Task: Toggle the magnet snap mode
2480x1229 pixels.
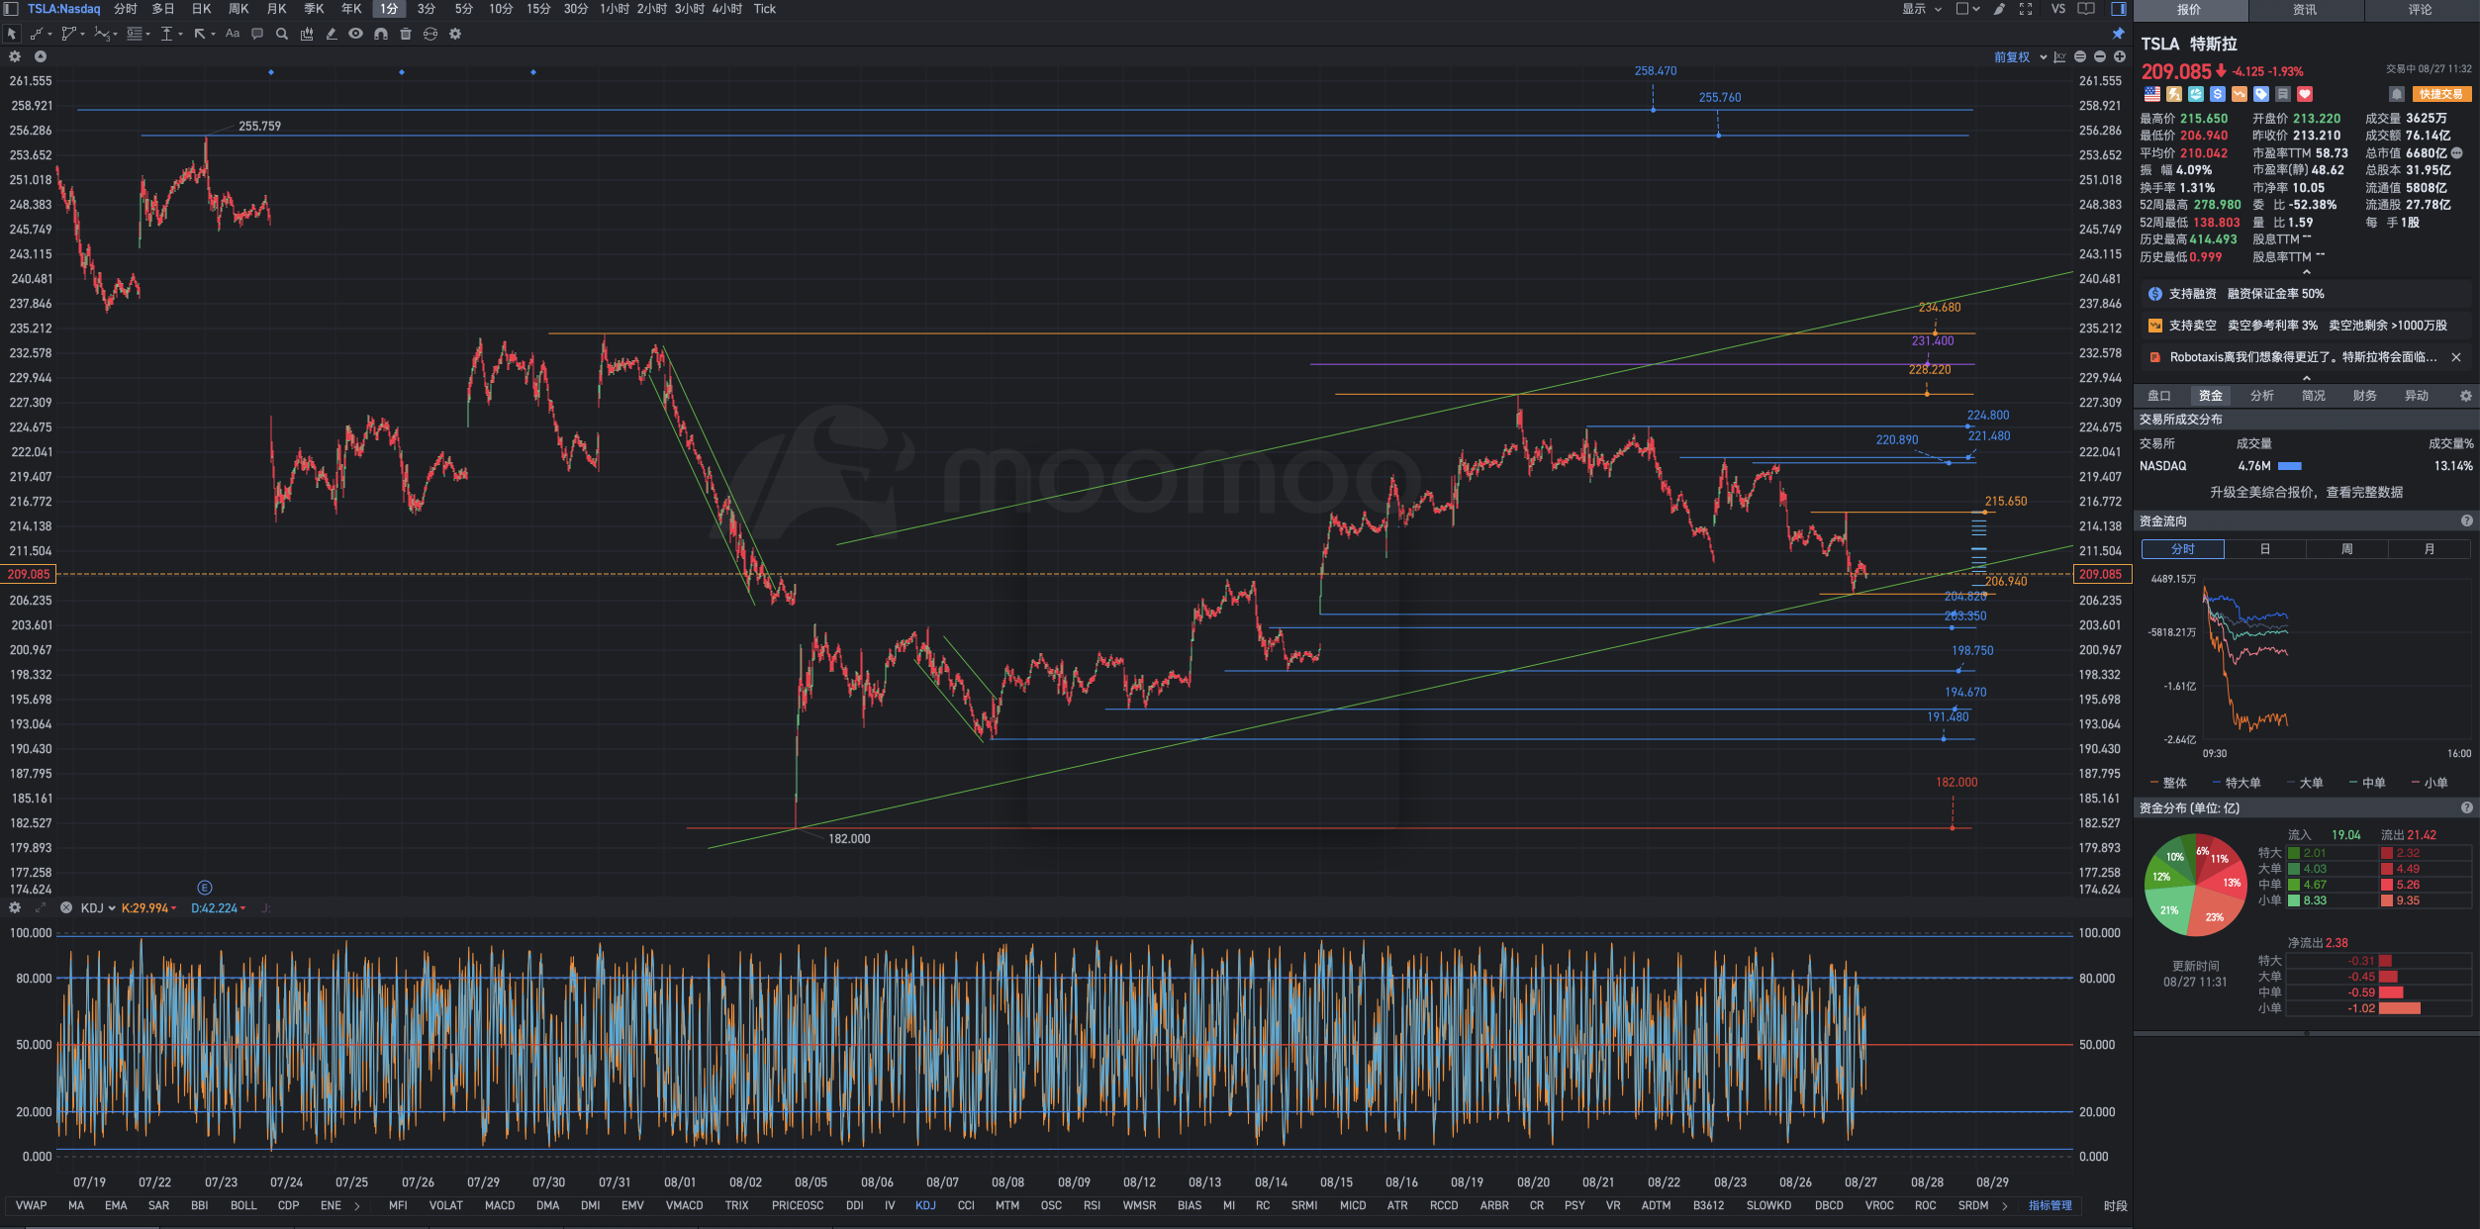Action: click(381, 34)
